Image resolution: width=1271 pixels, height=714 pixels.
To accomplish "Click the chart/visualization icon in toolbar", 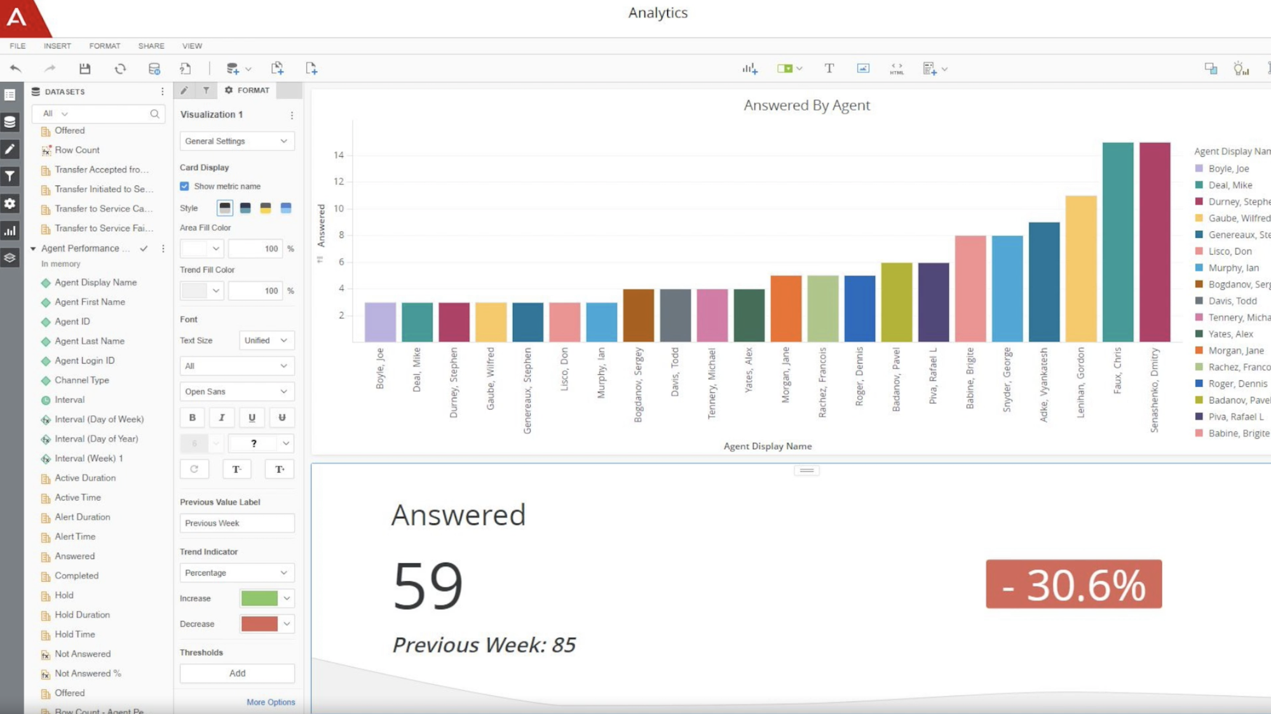I will pos(749,67).
